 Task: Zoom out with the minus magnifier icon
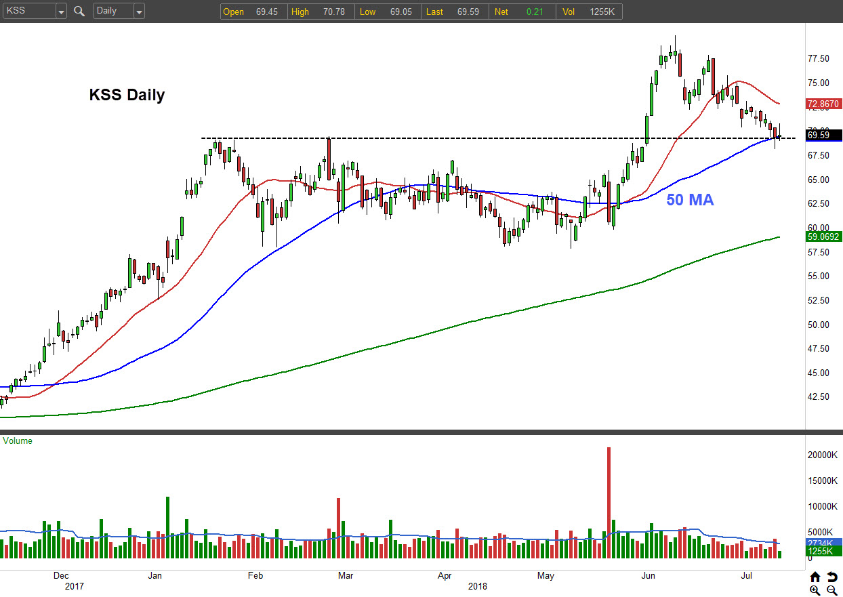click(x=831, y=590)
